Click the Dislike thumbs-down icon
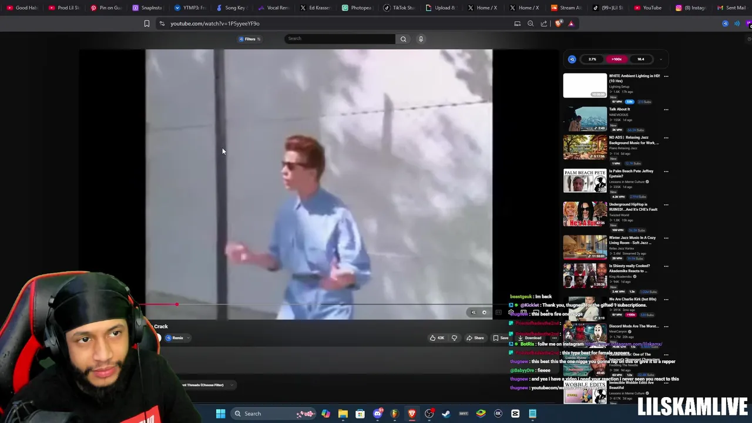The height and width of the screenshot is (423, 752). [454, 338]
